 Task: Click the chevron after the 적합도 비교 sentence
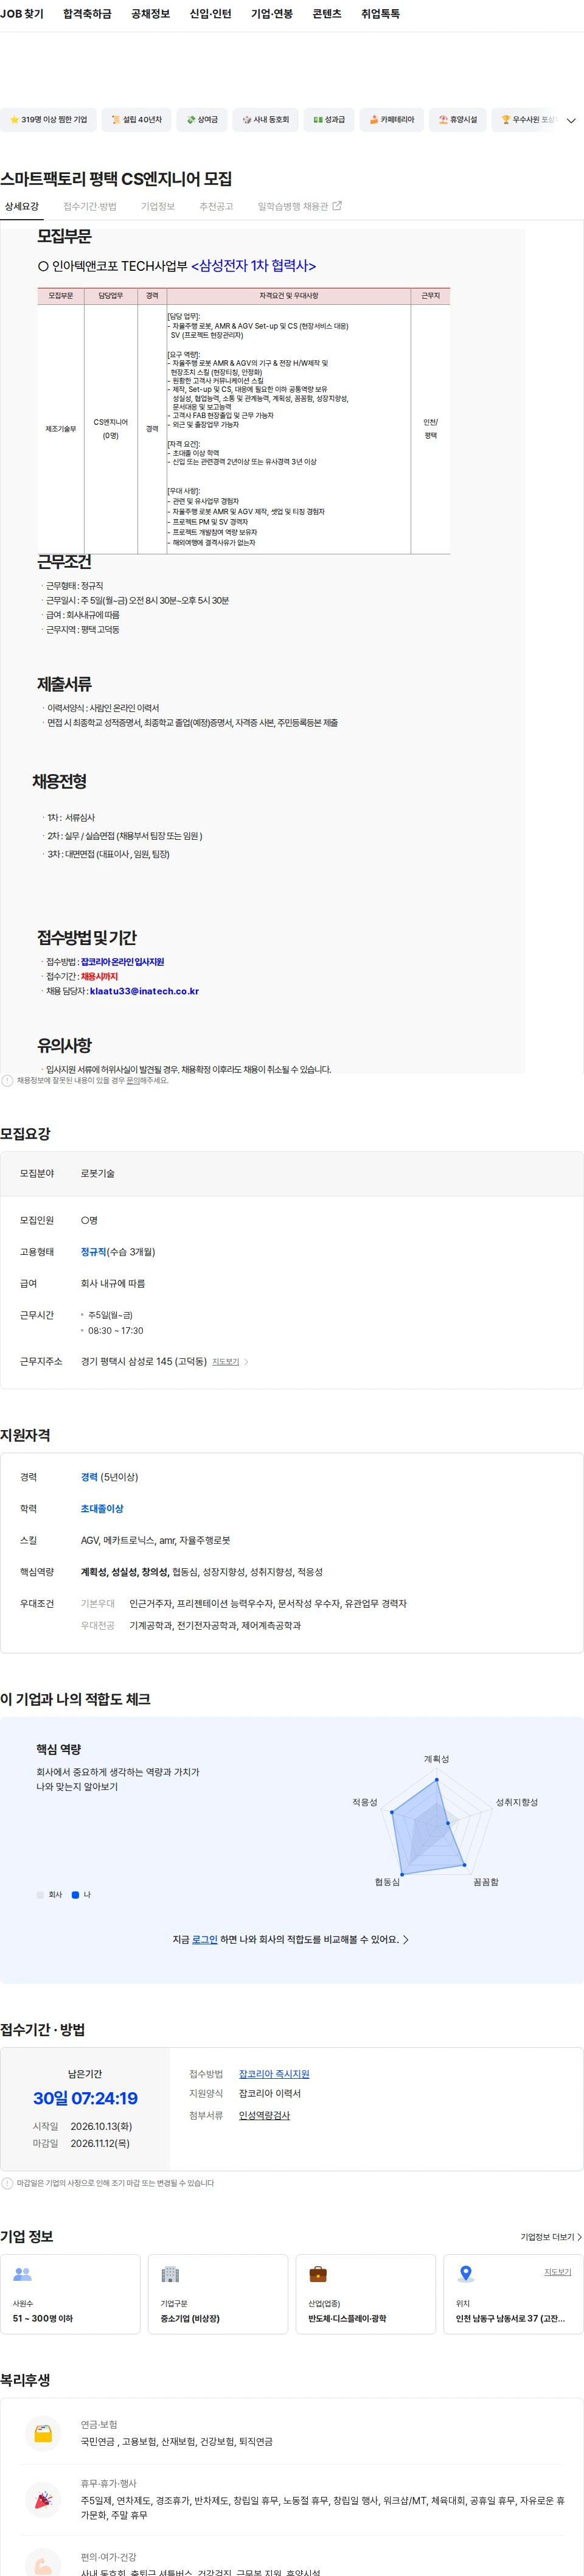click(x=405, y=1940)
